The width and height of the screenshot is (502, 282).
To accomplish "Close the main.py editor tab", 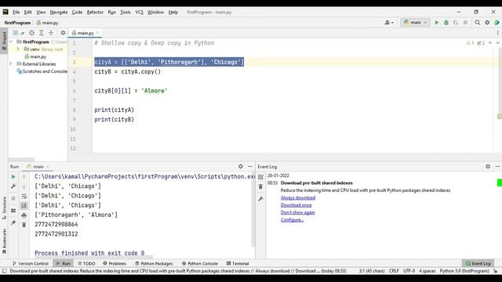I will (x=97, y=33).
